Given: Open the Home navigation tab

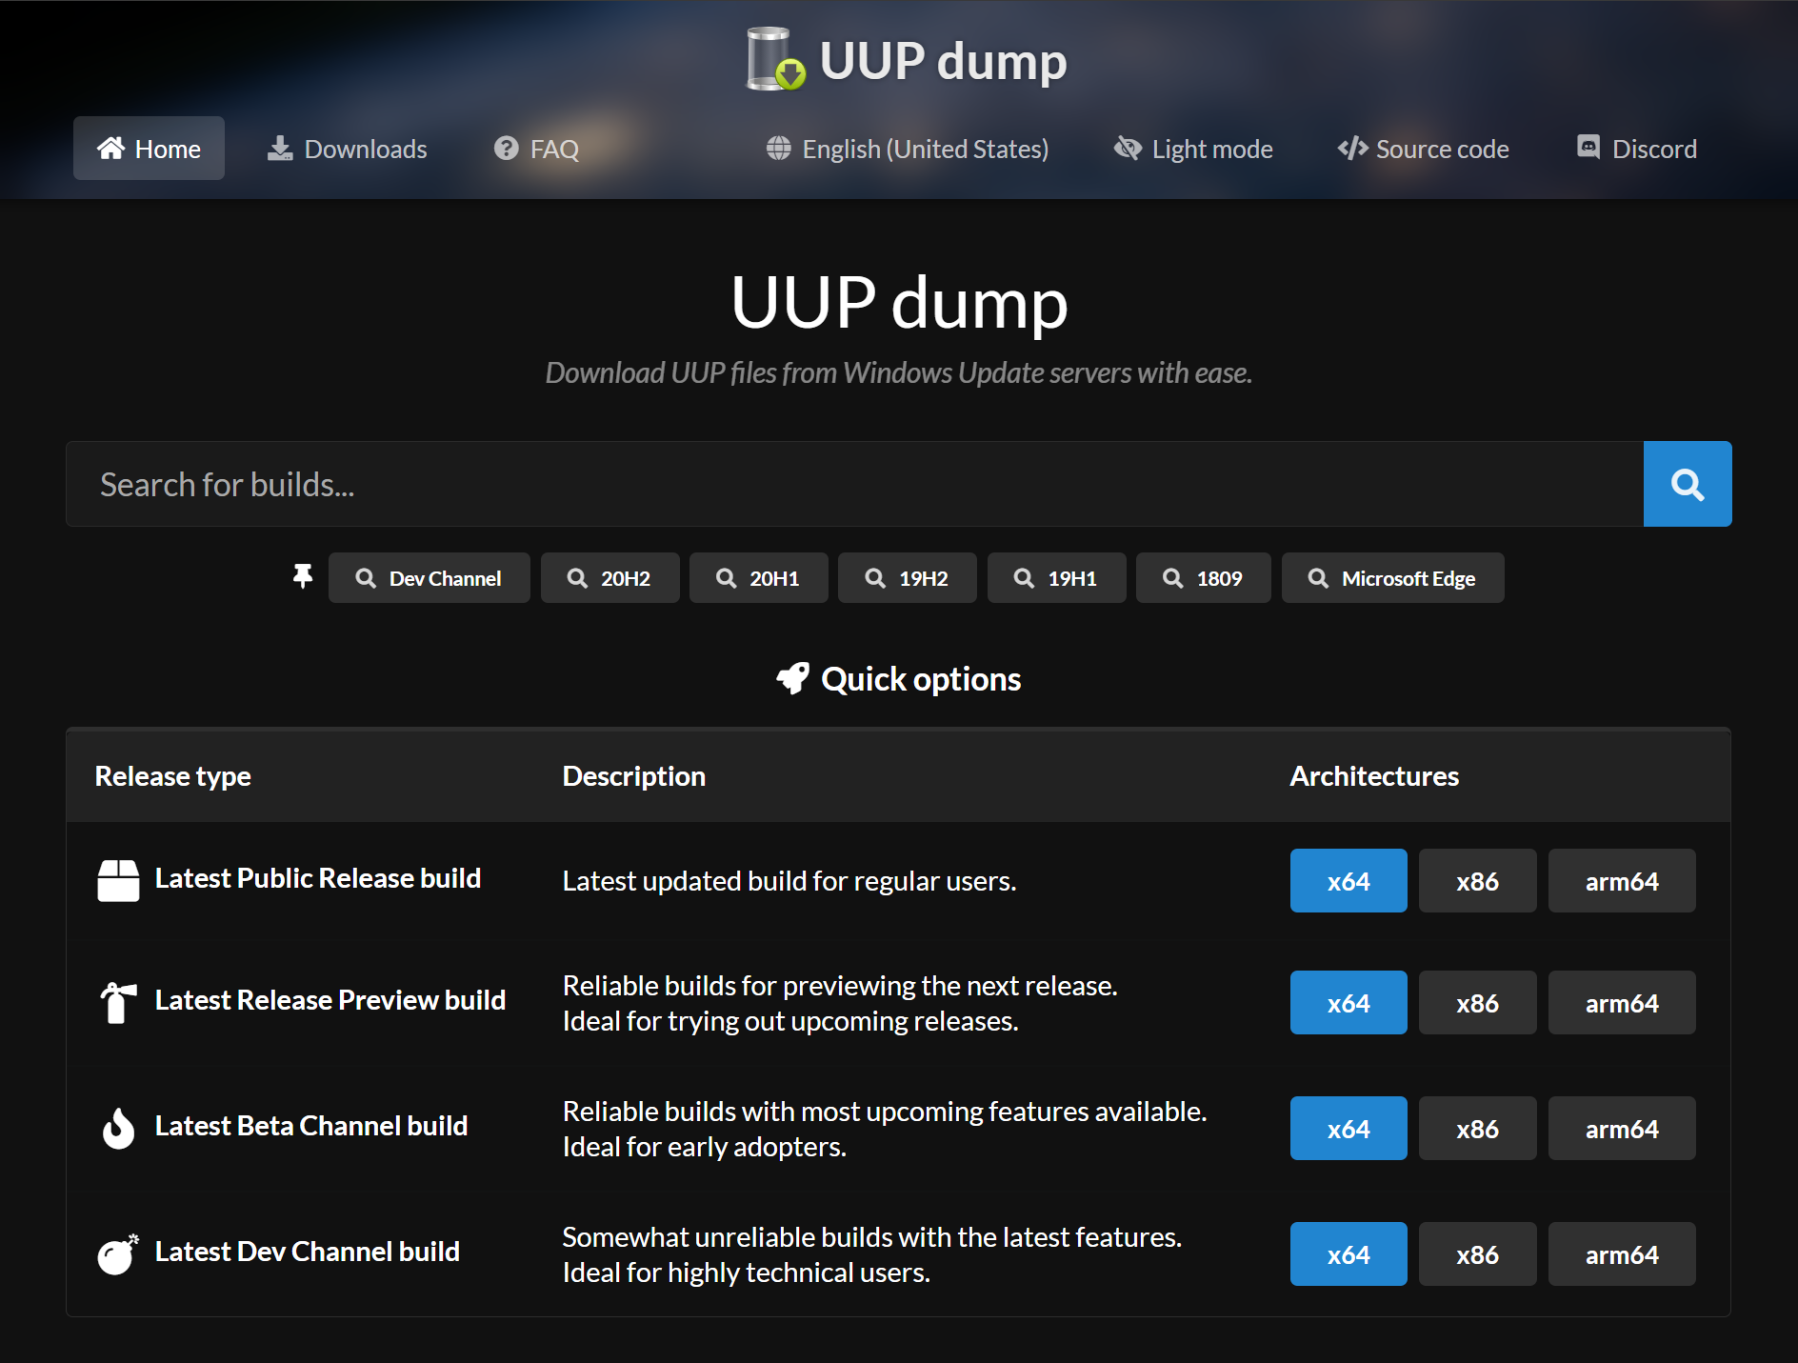Looking at the screenshot, I should tap(149, 149).
